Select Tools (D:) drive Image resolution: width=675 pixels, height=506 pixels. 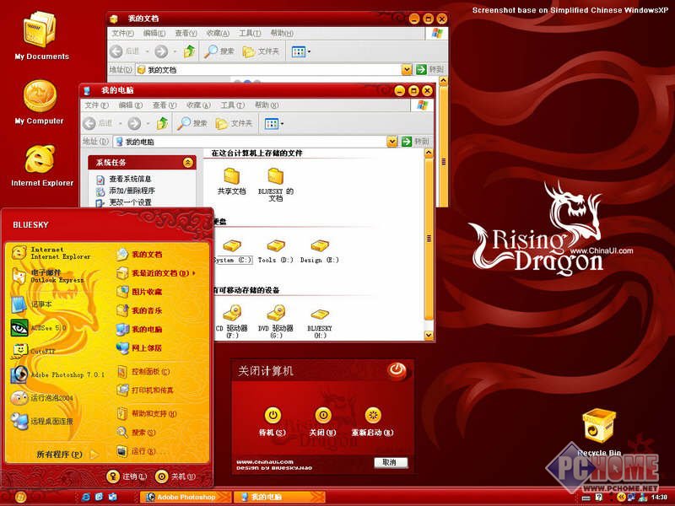[x=276, y=251]
